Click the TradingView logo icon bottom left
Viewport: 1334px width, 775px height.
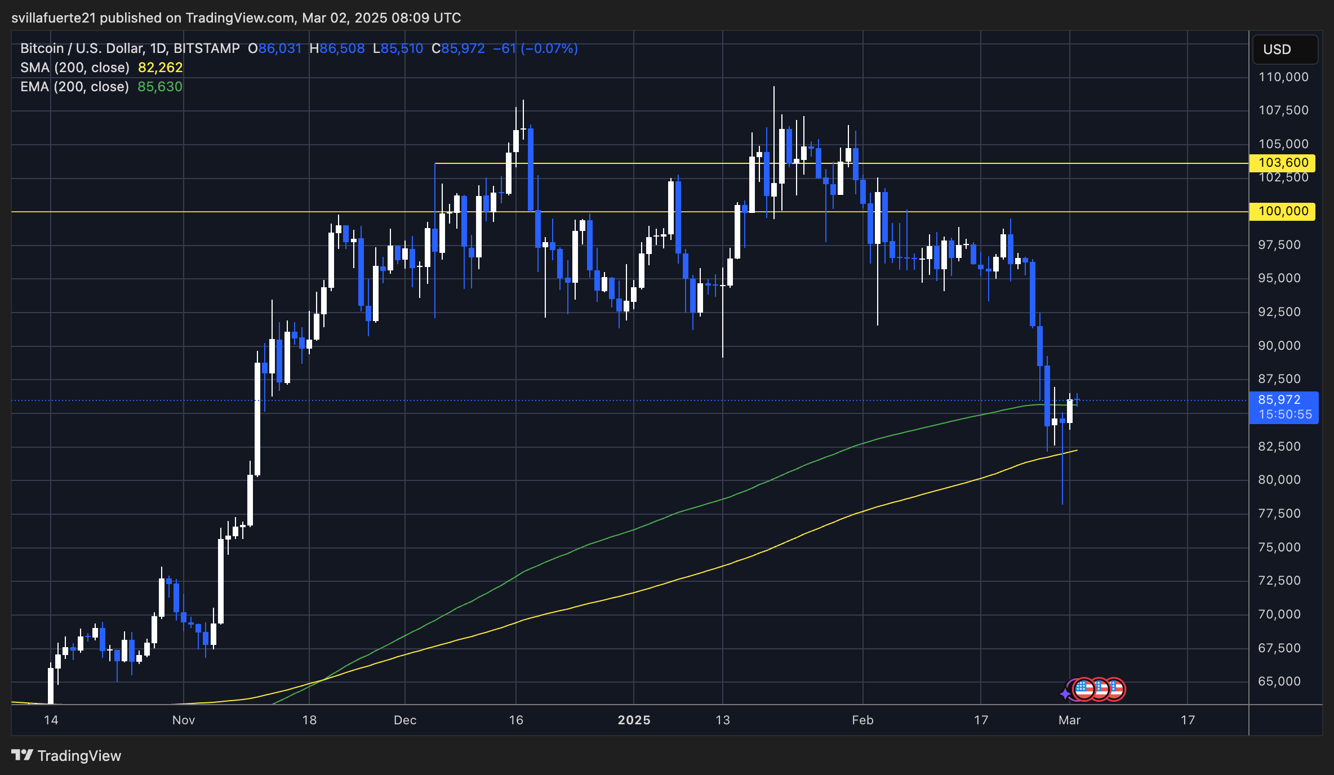pos(23,756)
